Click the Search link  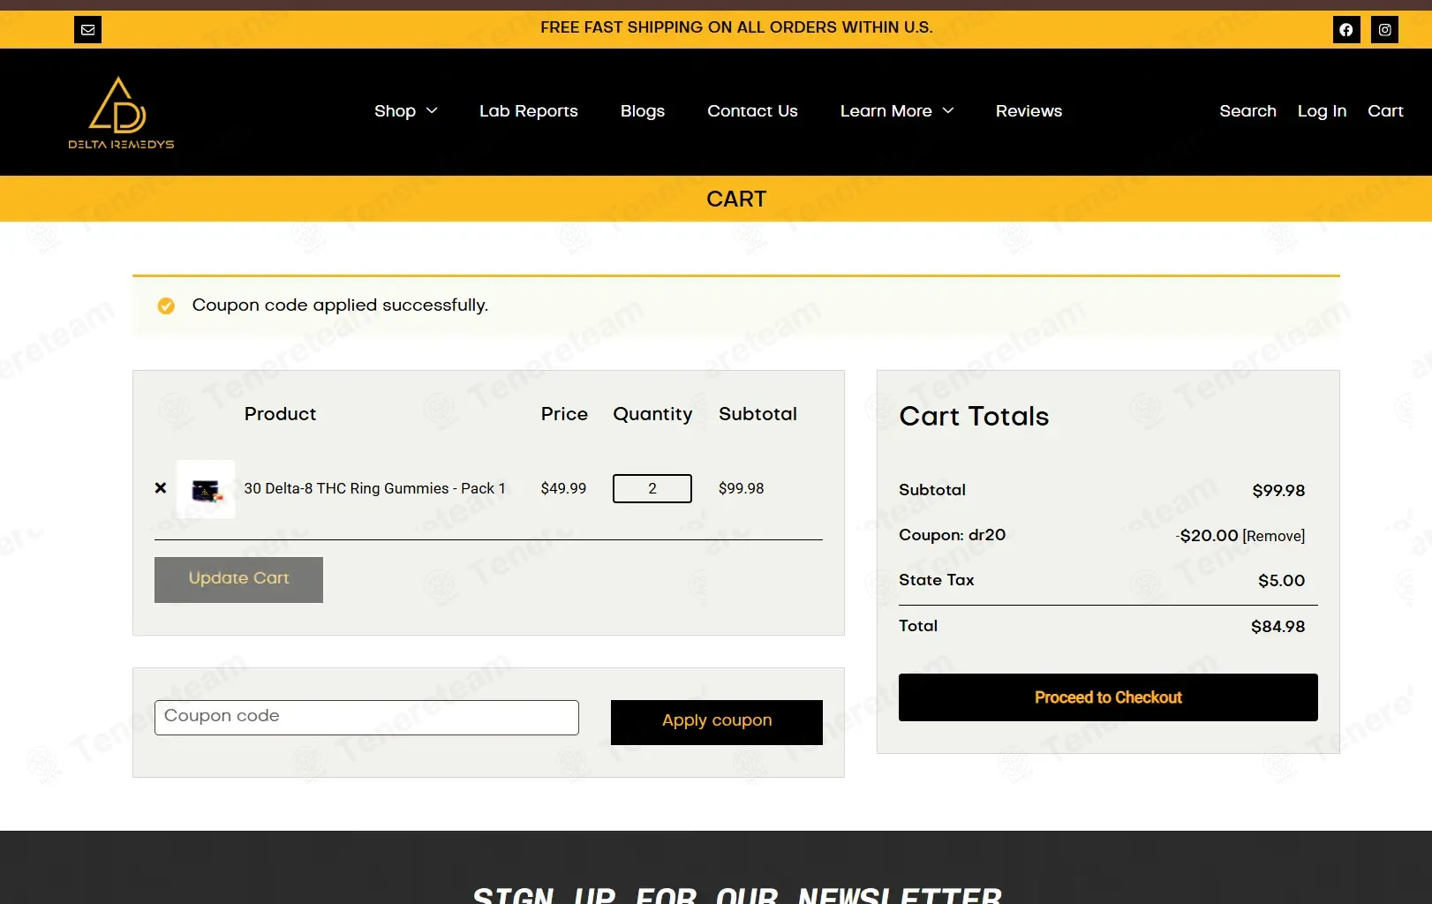tap(1247, 111)
